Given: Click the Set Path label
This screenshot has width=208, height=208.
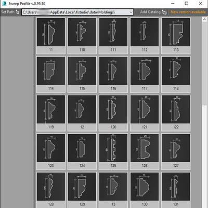Looking at the screenshot, I should click(x=8, y=12).
